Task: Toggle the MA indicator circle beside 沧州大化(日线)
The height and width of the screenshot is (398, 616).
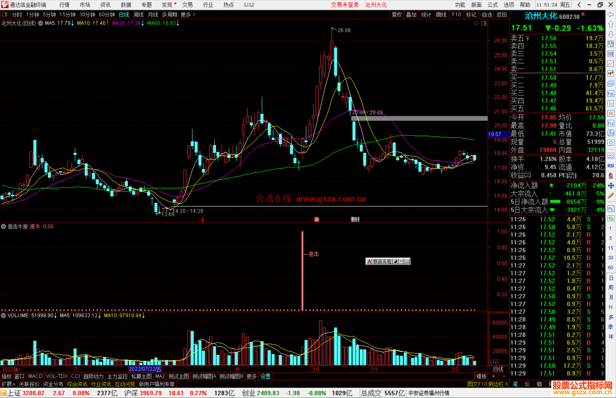Action: 41,23
